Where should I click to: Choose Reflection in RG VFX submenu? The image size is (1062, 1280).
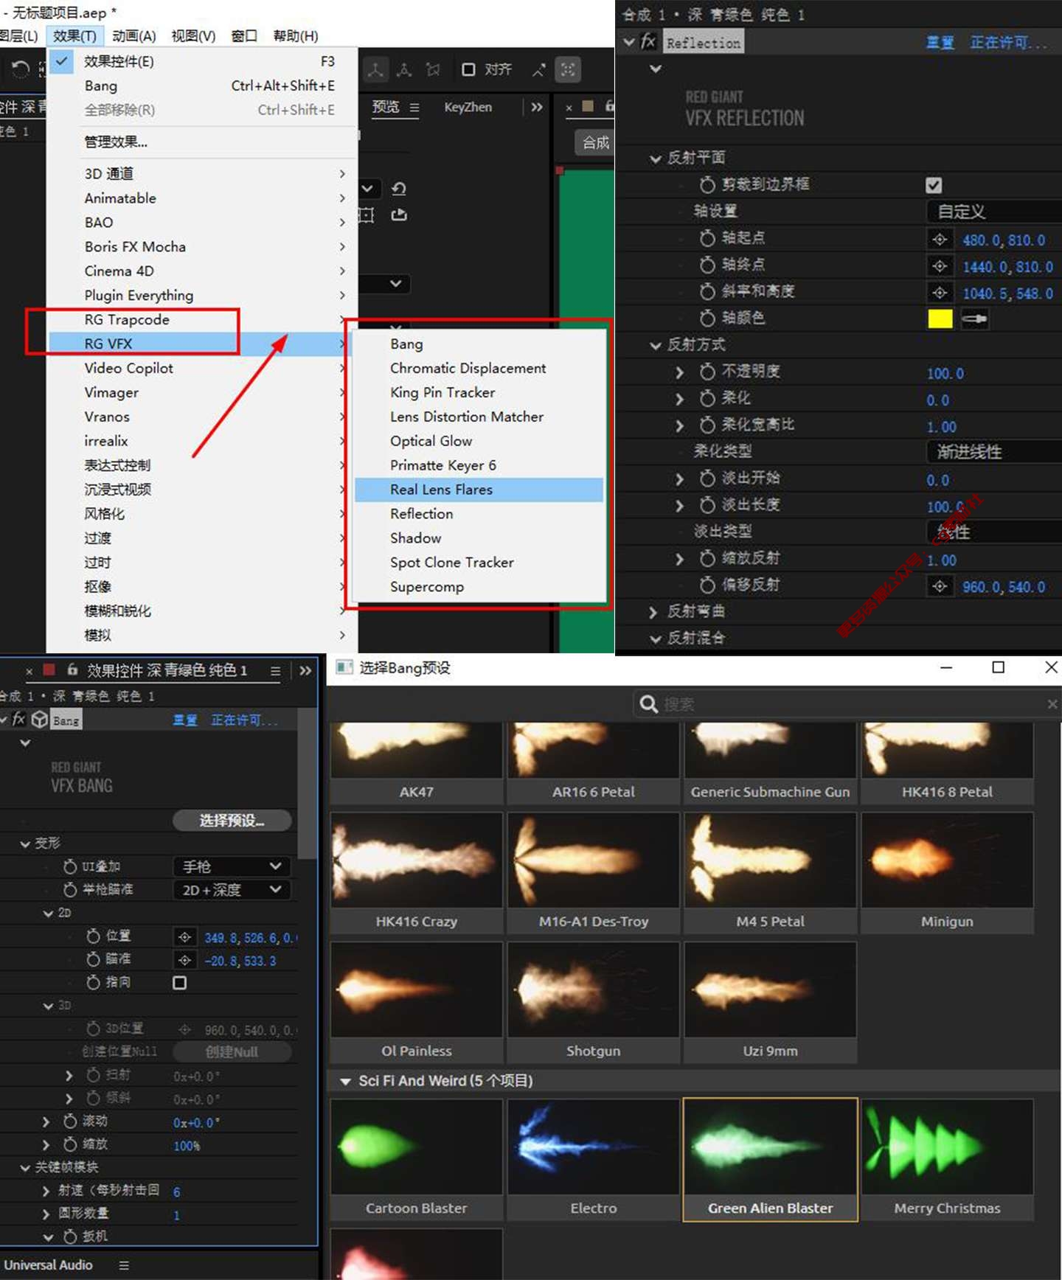click(479, 514)
